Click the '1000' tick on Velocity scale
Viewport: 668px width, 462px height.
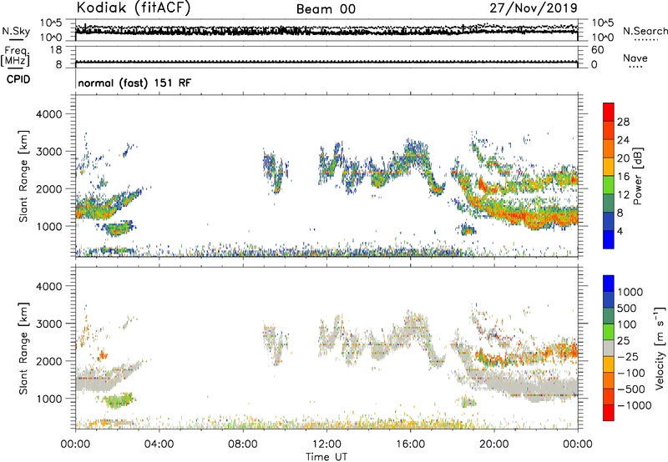[x=630, y=292]
